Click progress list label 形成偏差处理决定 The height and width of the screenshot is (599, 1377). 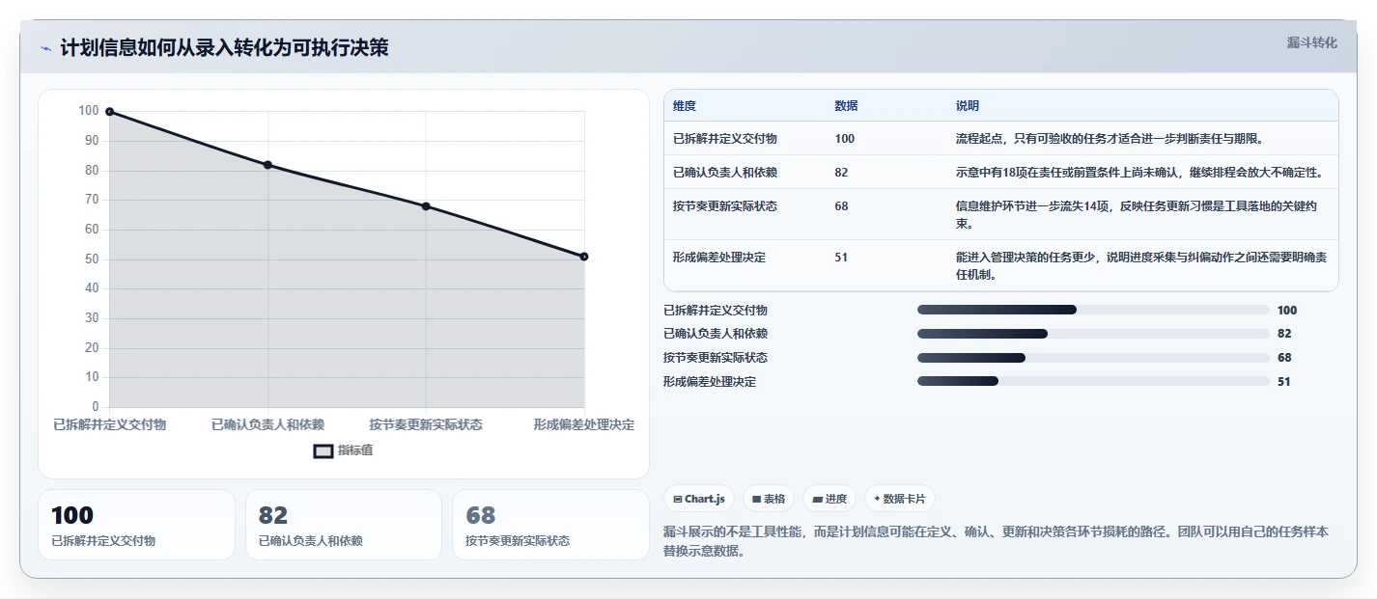pyautogui.click(x=710, y=382)
